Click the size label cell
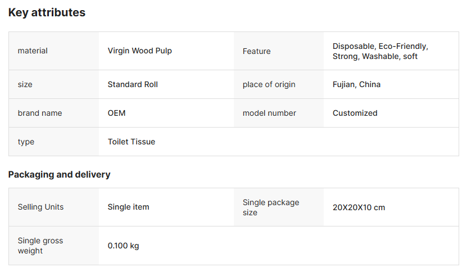This screenshot has width=462, height=272. tap(53, 84)
